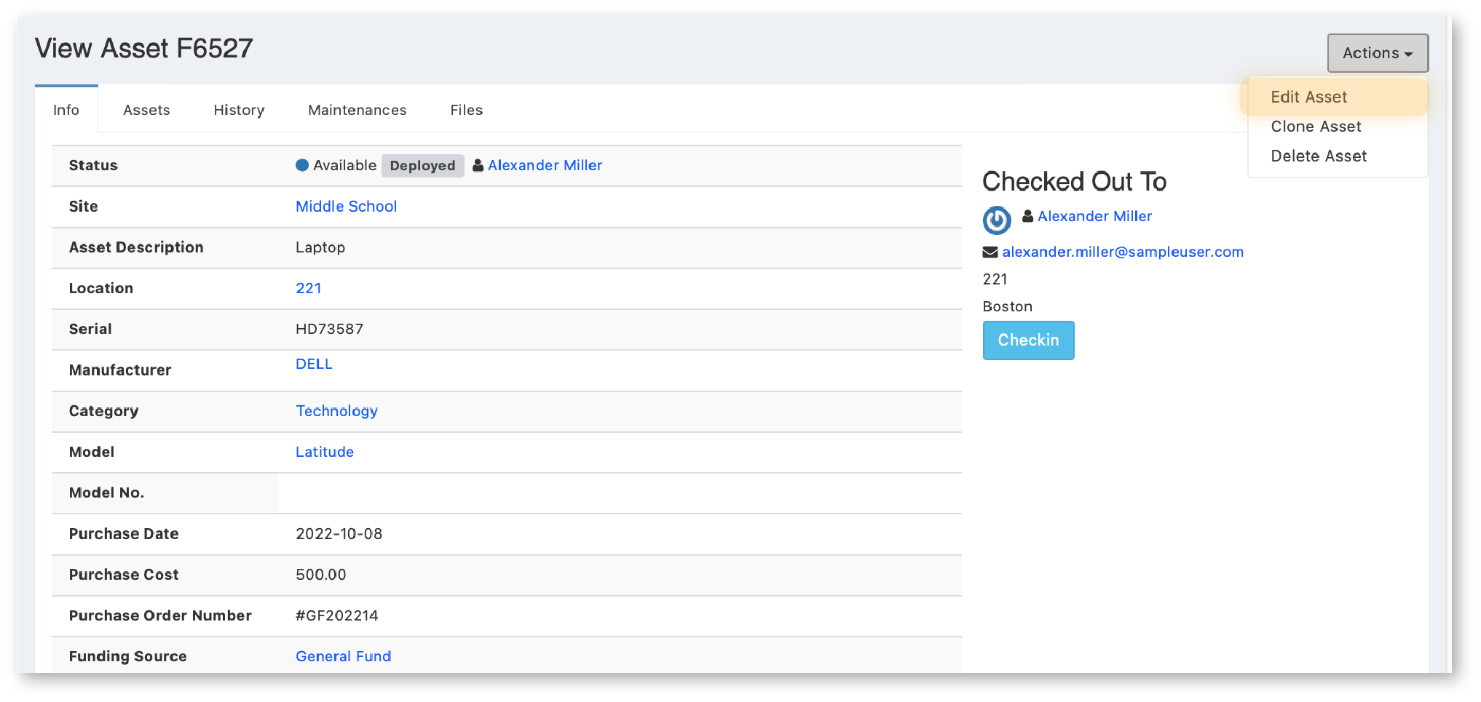Screen dimensions: 1481x702
Task: Click the blue power icon under Checked Out To
Action: pos(996,220)
